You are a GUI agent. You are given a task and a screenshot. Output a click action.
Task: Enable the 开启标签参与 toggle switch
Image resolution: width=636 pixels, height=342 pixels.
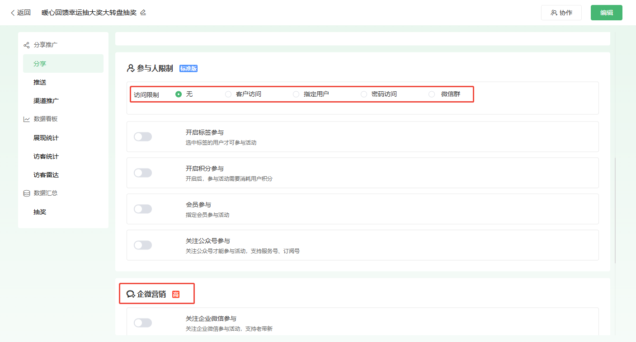pos(143,137)
